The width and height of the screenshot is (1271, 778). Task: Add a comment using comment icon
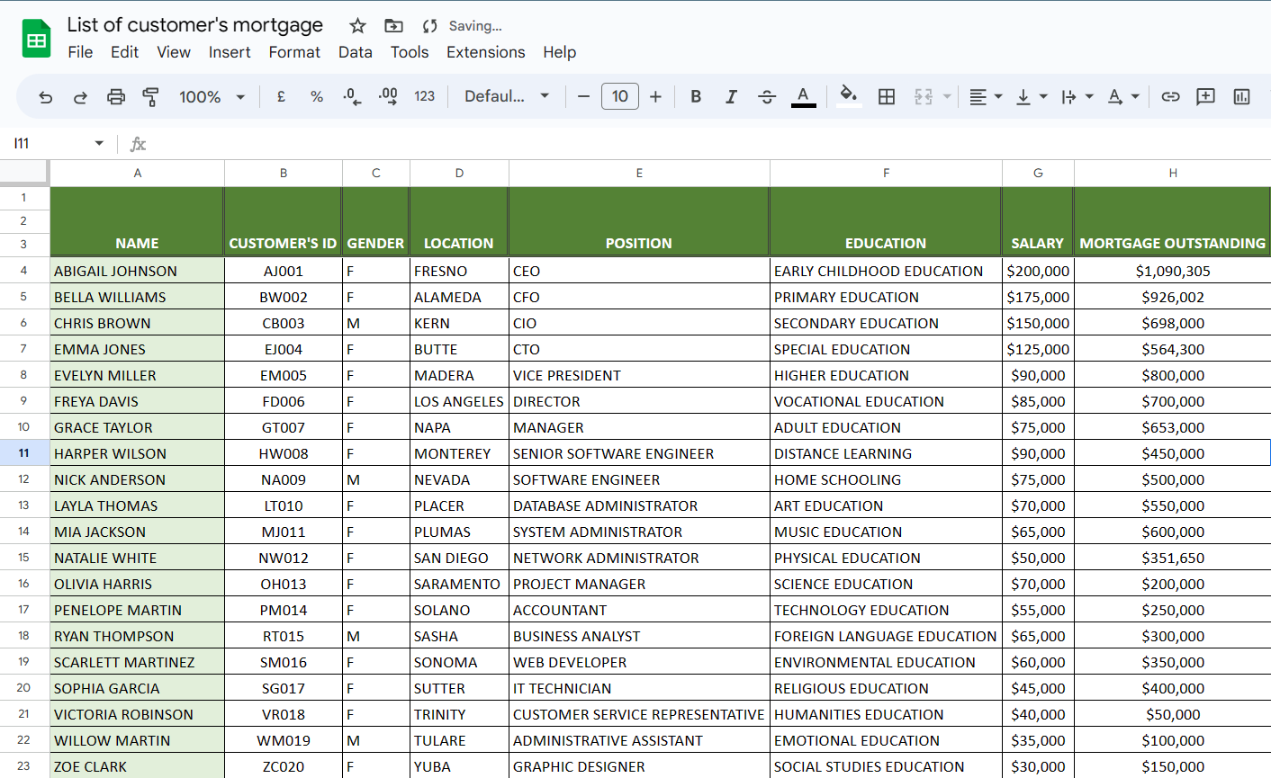1206,97
